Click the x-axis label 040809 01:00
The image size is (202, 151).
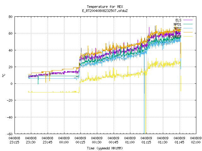click(130, 140)
